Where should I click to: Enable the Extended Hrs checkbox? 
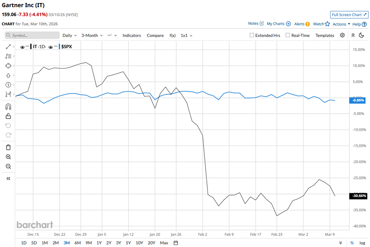[252, 35]
